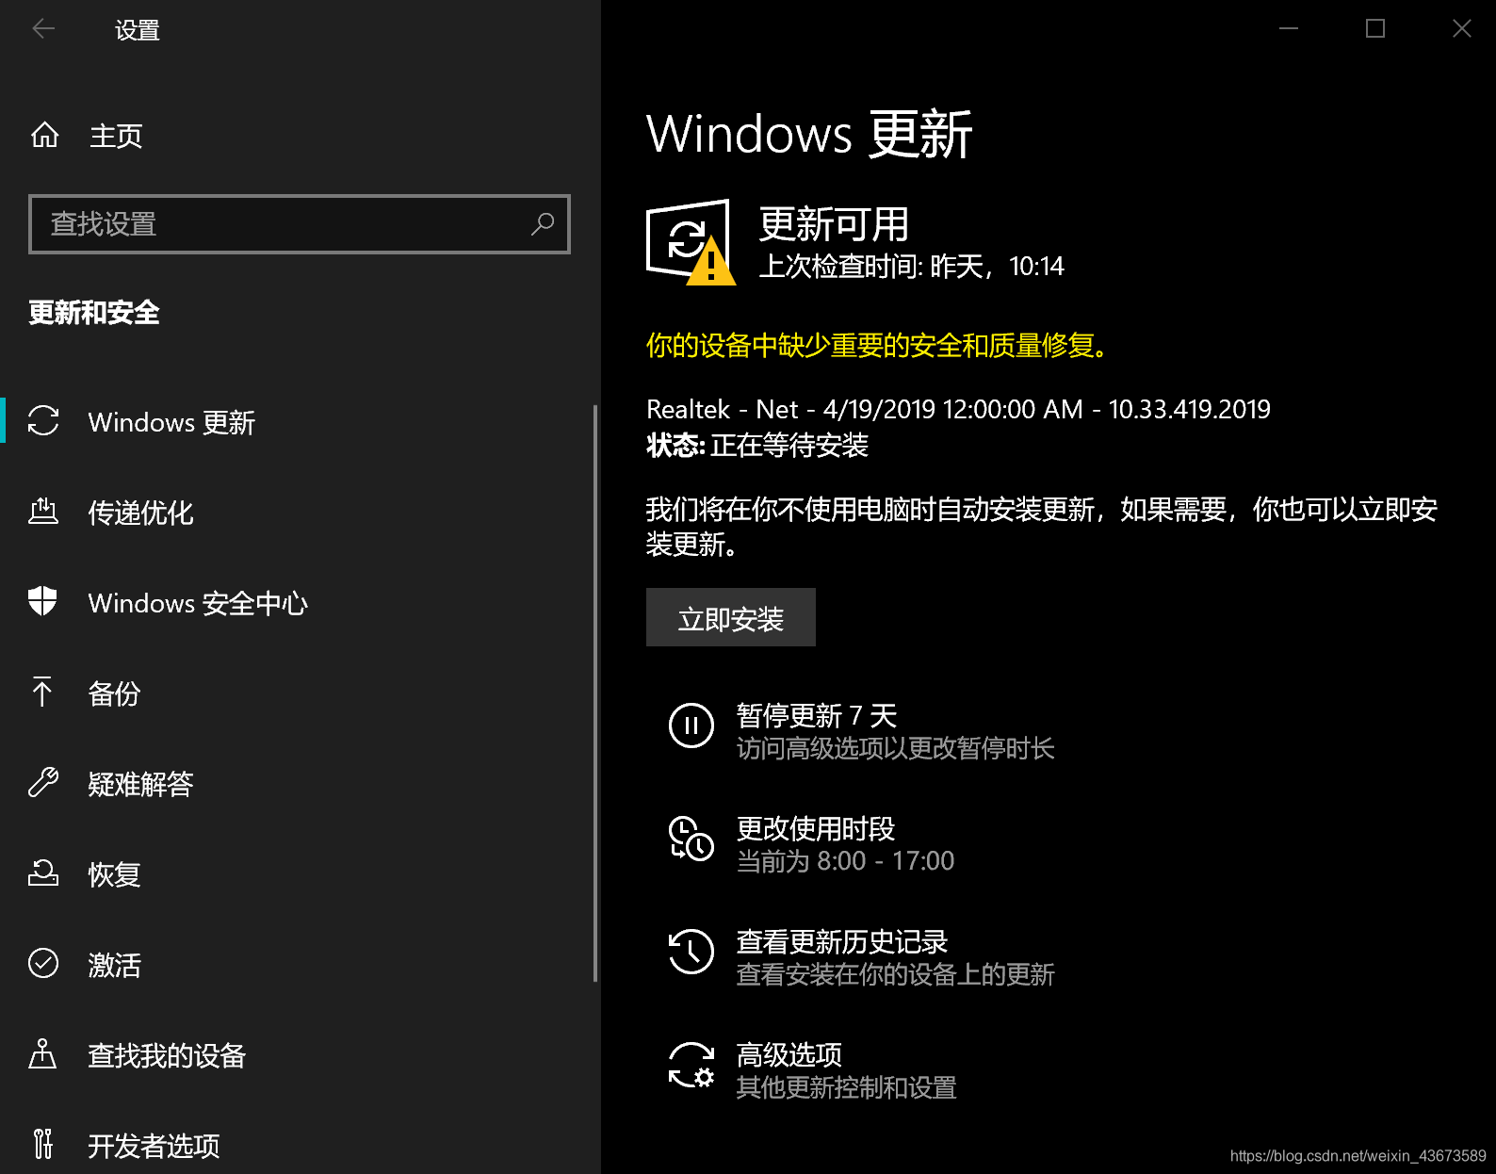The height and width of the screenshot is (1174, 1496).
Task: Click the 传递优化 delivery icon
Action: click(x=43, y=512)
